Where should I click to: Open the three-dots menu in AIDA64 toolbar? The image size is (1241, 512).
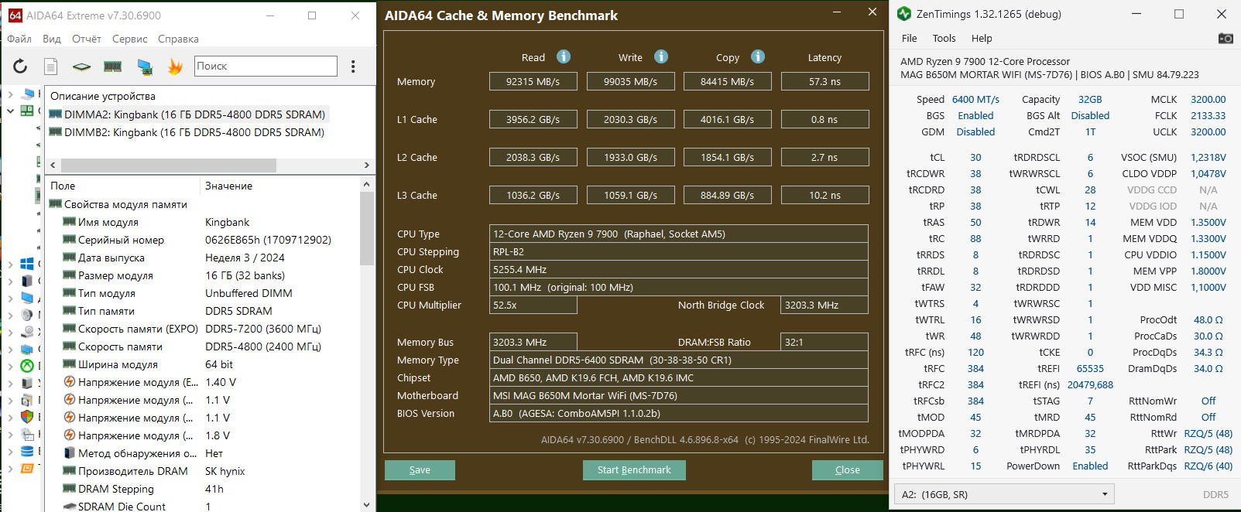point(353,67)
